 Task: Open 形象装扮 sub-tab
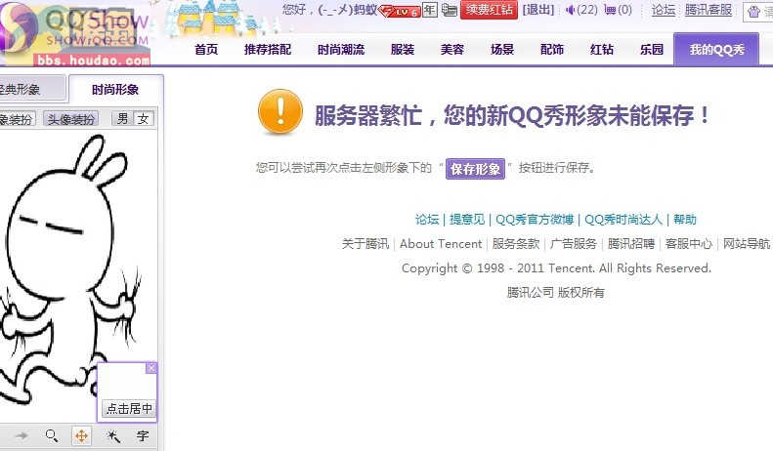click(17, 119)
